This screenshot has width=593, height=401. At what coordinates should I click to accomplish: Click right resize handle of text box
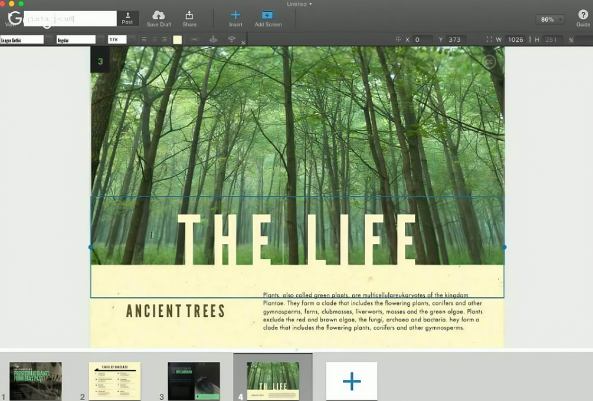504,247
